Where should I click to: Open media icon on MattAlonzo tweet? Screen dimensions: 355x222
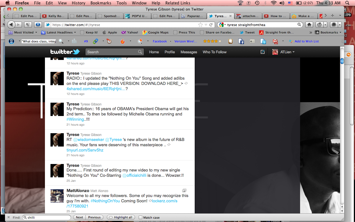(x=184, y=191)
